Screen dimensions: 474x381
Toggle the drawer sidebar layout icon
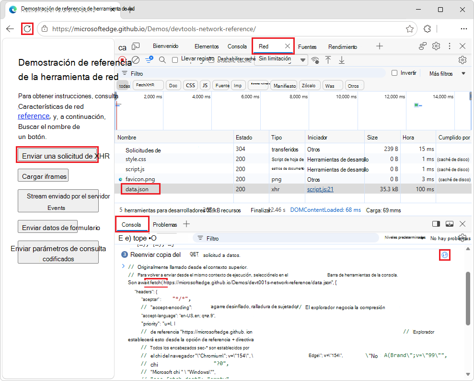point(436,224)
